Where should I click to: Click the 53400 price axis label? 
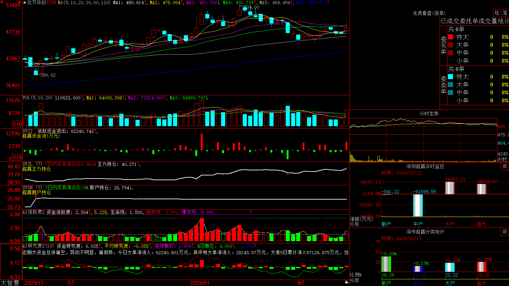(13, 5)
